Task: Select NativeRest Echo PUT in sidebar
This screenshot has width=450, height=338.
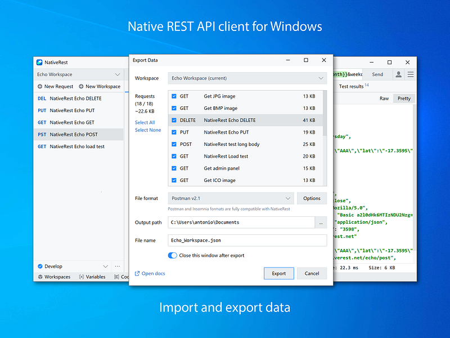Action: click(79, 110)
